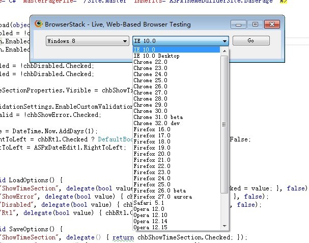Image resolution: width=309 pixels, height=243 pixels.
Task: Click the Go button
Action: pos(251,40)
